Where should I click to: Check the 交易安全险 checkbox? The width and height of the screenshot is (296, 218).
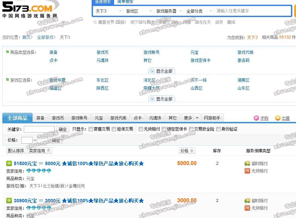point(191,129)
